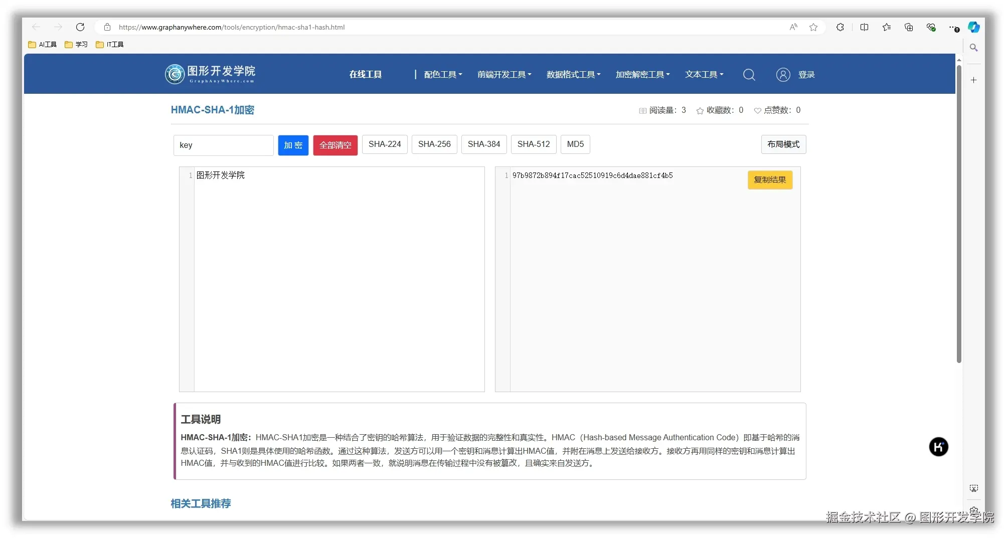The image size is (1008, 538).
Task: Click the 点赞 heart icon
Action: [x=757, y=110]
